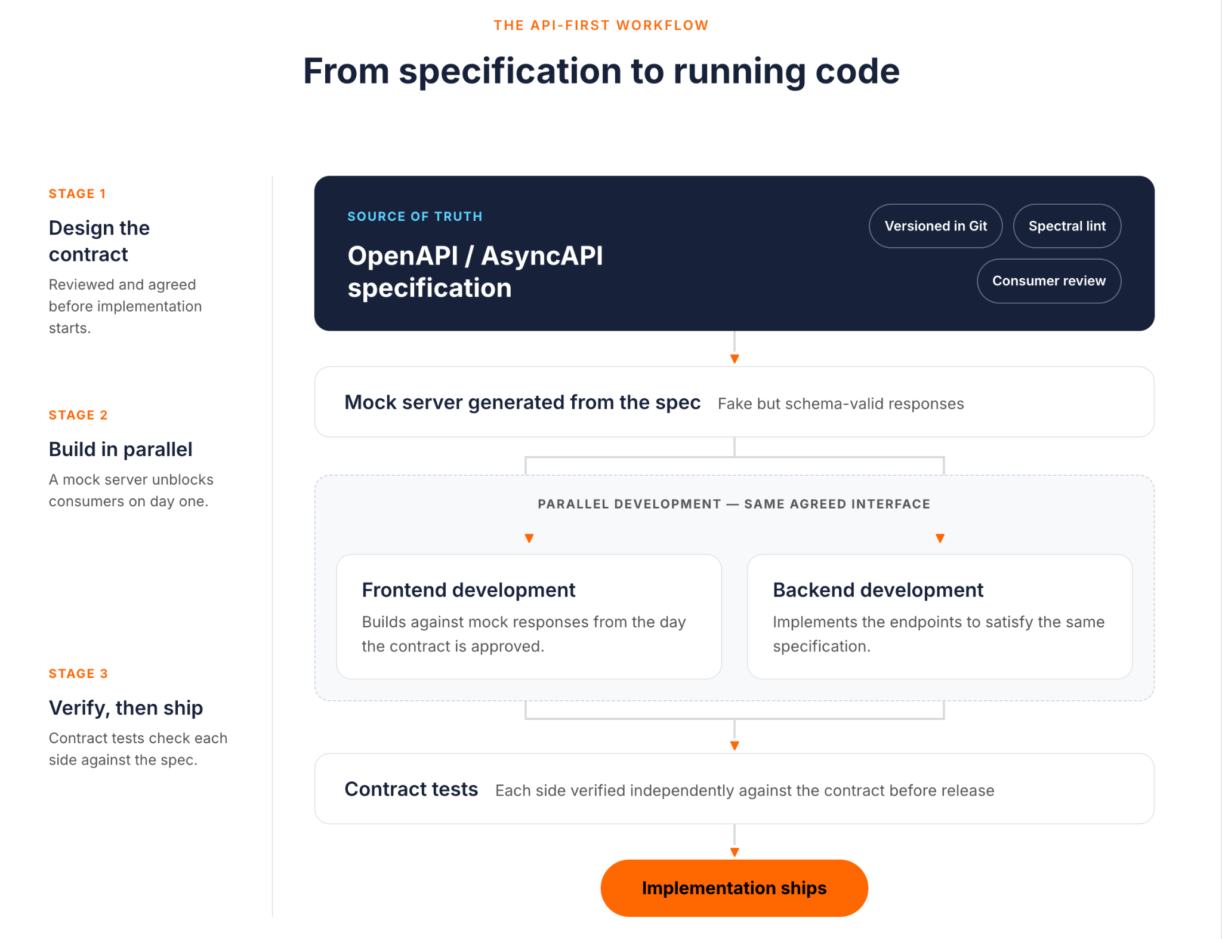This screenshot has height=939, width=1222.
Task: Click the Contract tests check each side text
Action: [138, 749]
